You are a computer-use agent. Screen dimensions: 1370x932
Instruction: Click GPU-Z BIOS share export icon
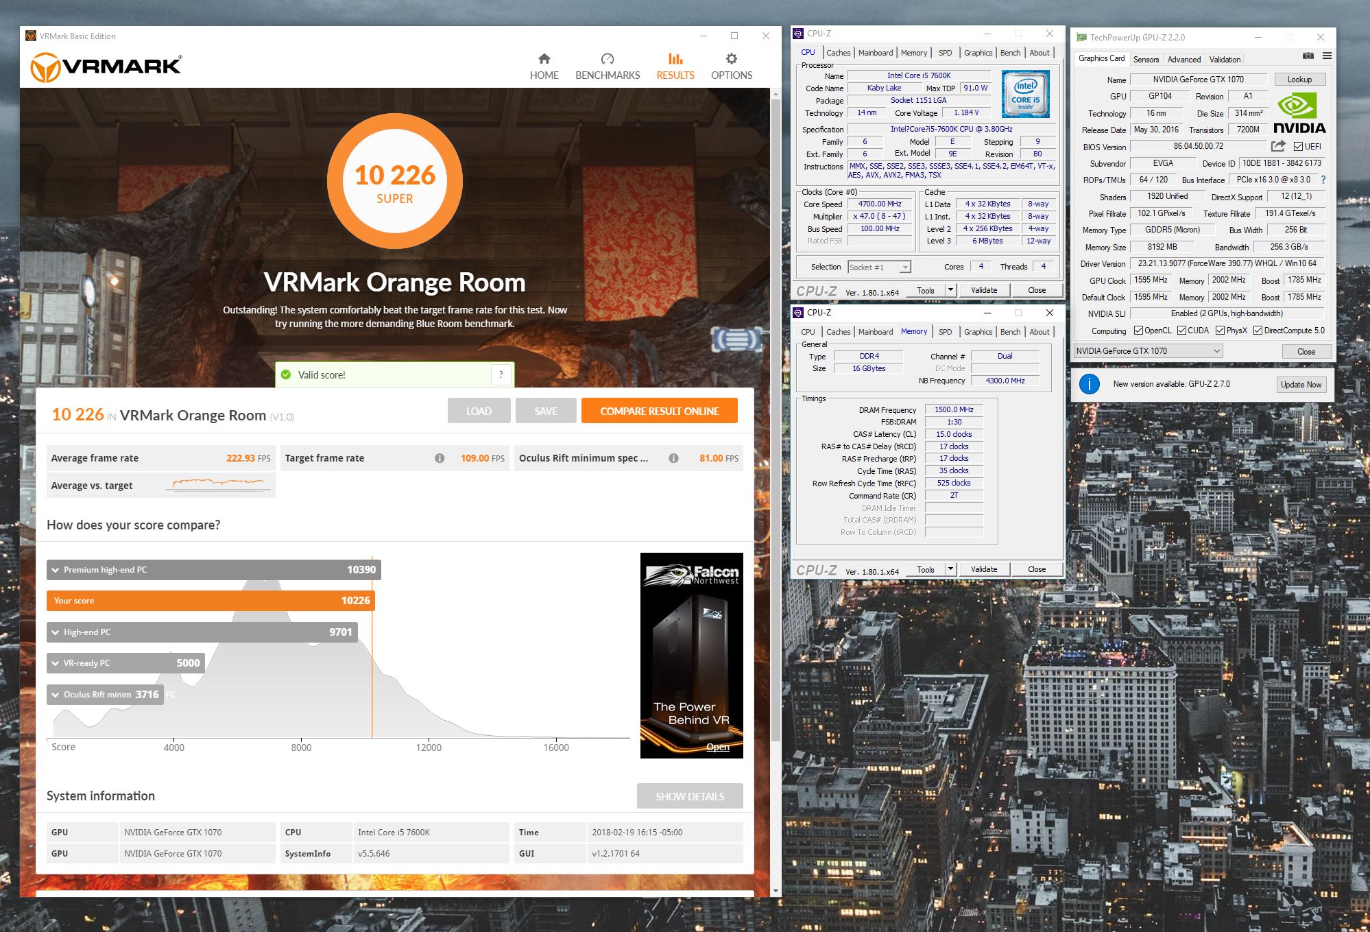1278,146
